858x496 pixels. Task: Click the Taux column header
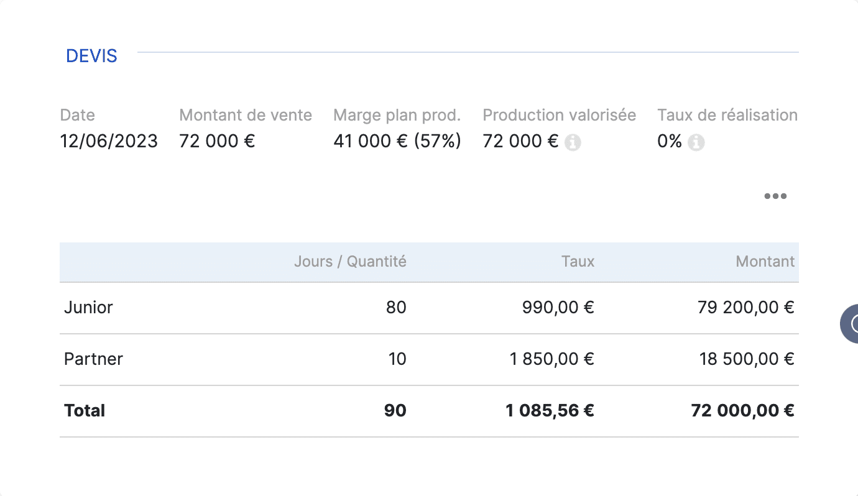tap(578, 262)
